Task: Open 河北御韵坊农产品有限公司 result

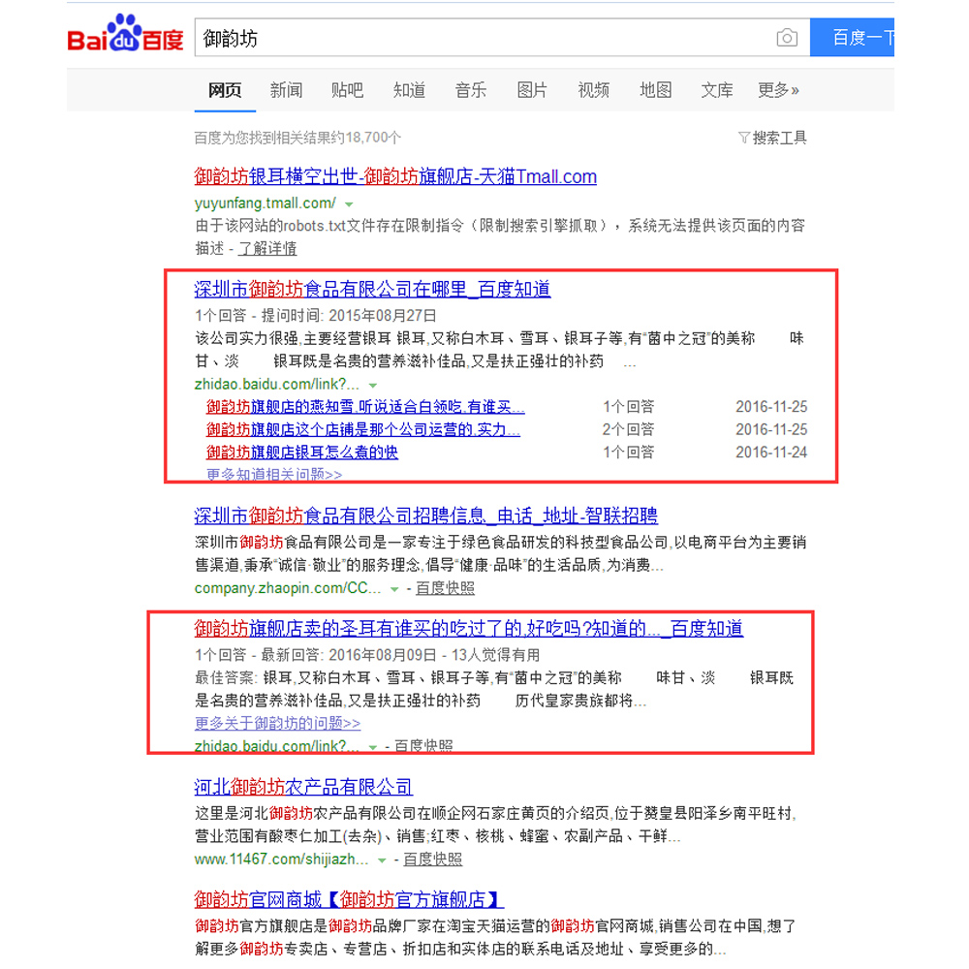Action: coord(303,787)
